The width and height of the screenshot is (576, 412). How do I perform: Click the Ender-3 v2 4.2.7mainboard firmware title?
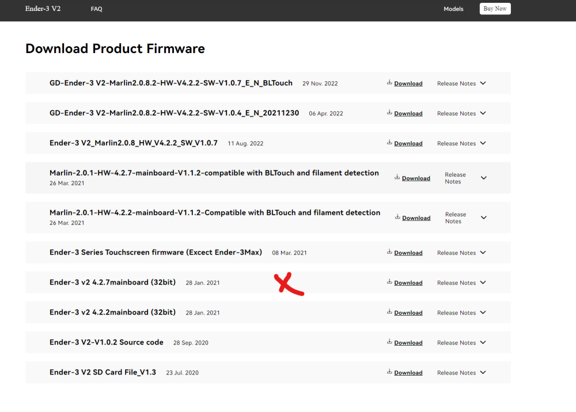(x=112, y=282)
